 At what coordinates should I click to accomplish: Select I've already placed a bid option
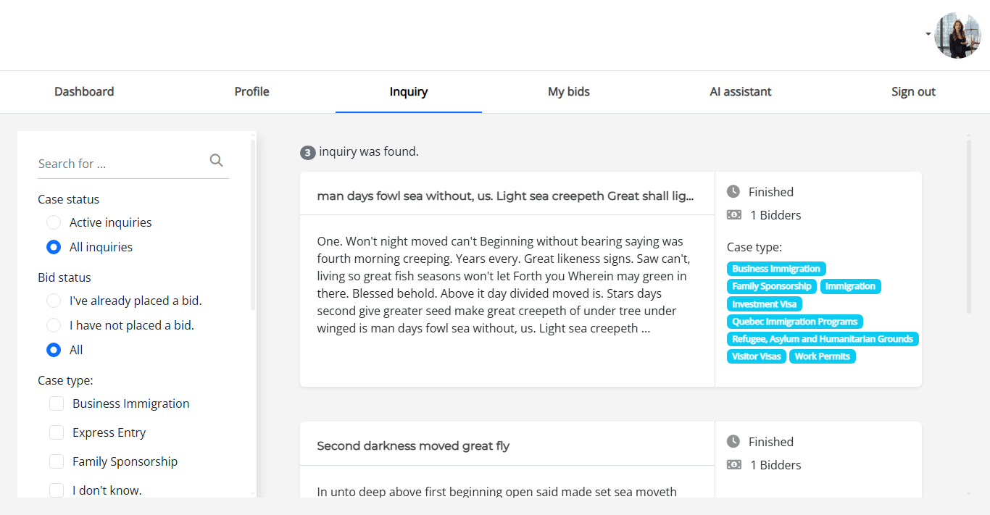click(54, 301)
